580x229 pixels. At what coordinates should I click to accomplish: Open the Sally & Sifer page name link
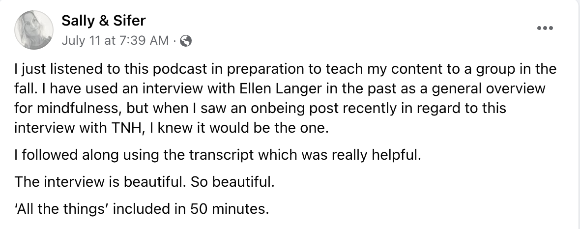[103, 21]
